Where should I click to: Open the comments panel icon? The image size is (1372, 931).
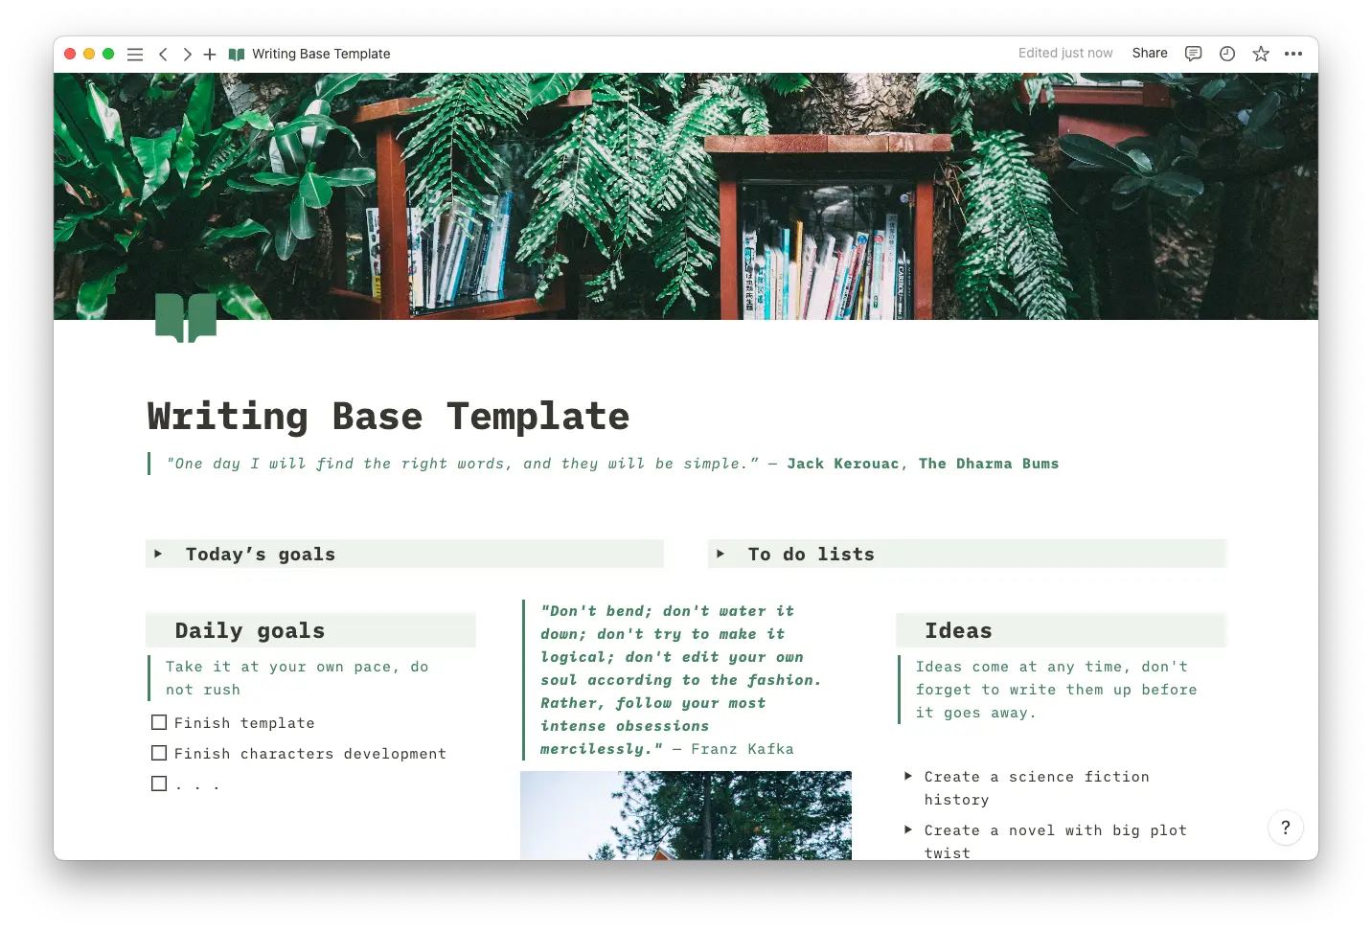[1192, 54]
